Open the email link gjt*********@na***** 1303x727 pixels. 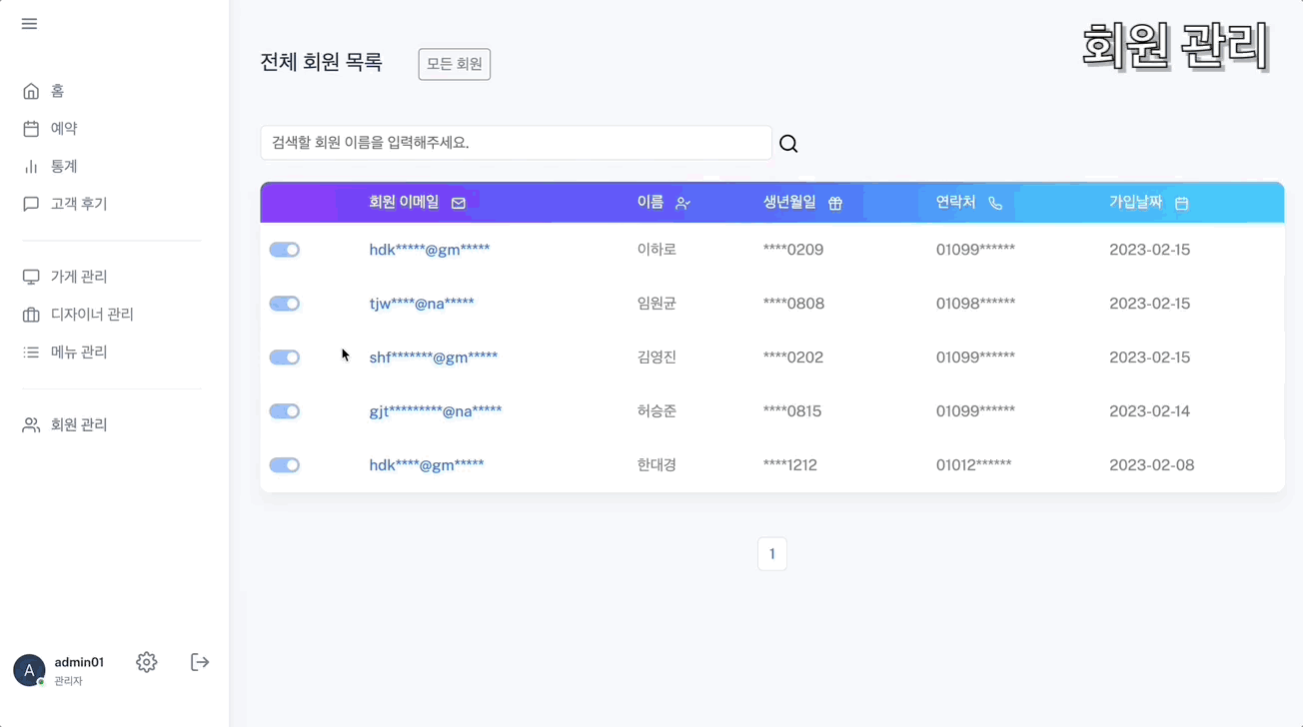click(x=436, y=411)
